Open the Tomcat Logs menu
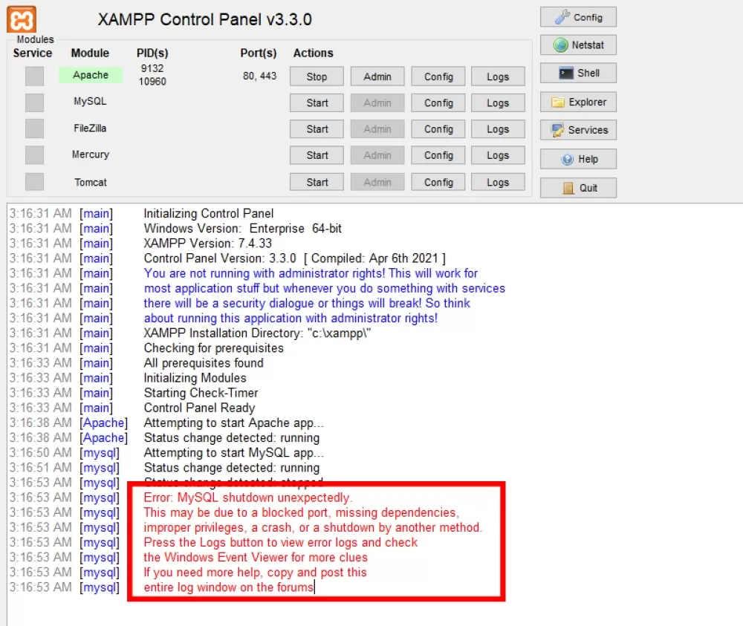 click(x=498, y=182)
